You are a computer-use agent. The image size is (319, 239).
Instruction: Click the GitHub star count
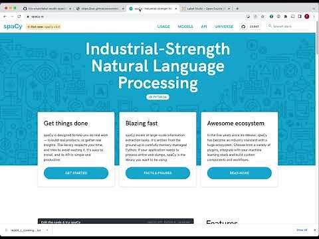point(254,27)
